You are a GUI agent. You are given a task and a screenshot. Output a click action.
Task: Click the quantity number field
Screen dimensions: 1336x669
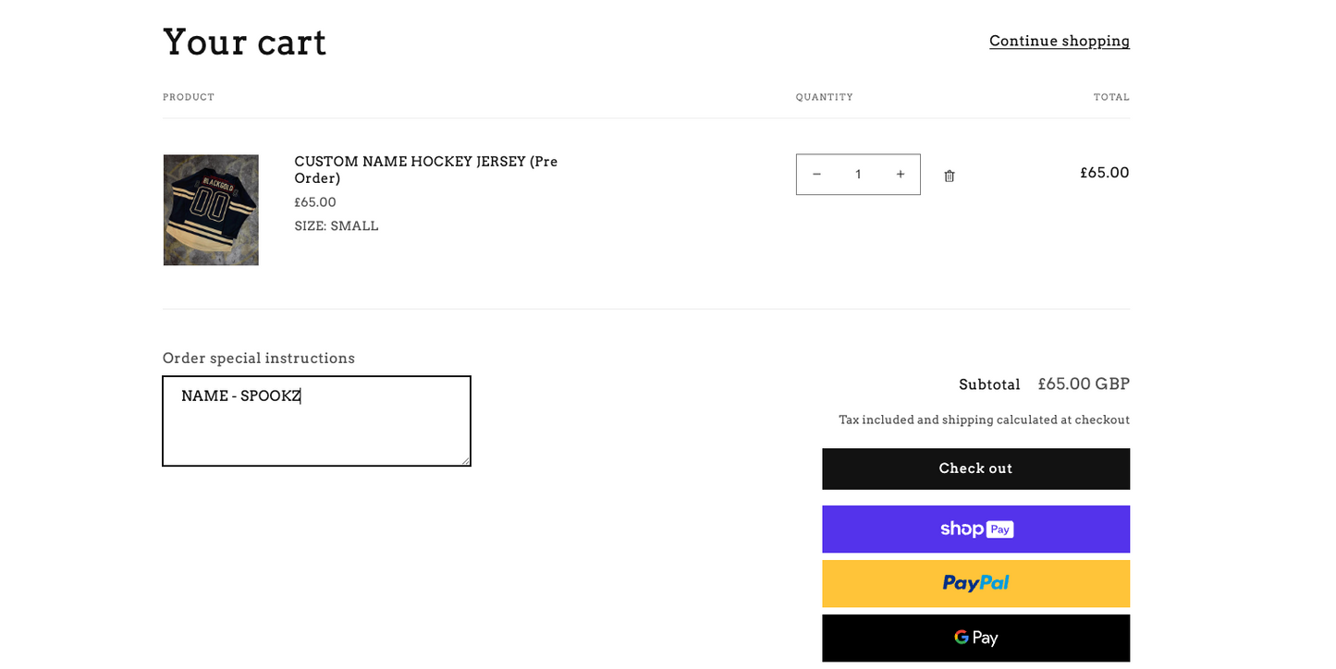point(858,175)
